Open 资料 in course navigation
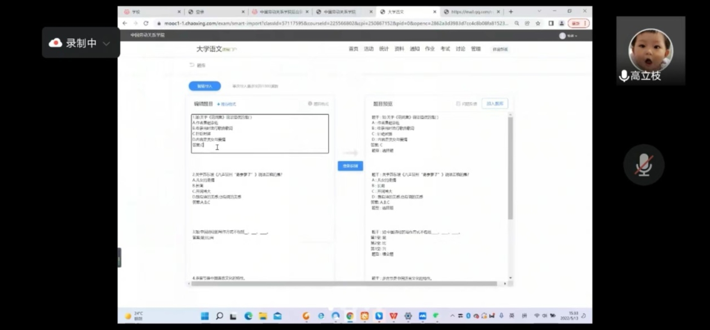 [x=399, y=49]
